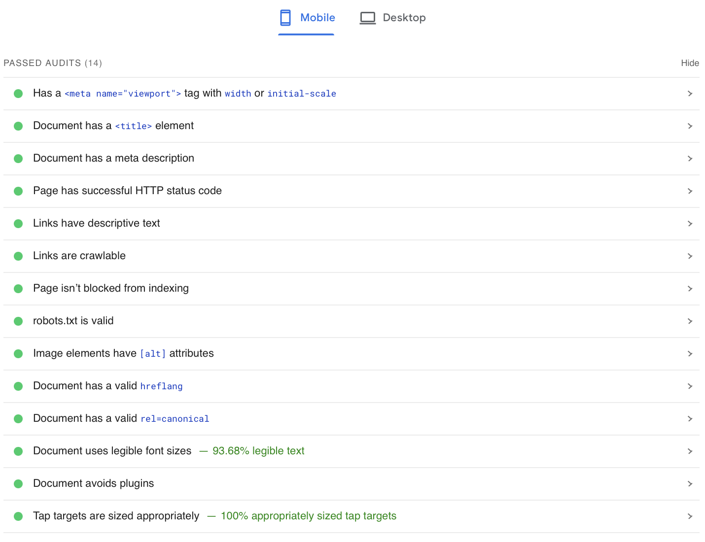This screenshot has width=705, height=542.
Task: Expand the plugins avoidance audit
Action: point(690,483)
